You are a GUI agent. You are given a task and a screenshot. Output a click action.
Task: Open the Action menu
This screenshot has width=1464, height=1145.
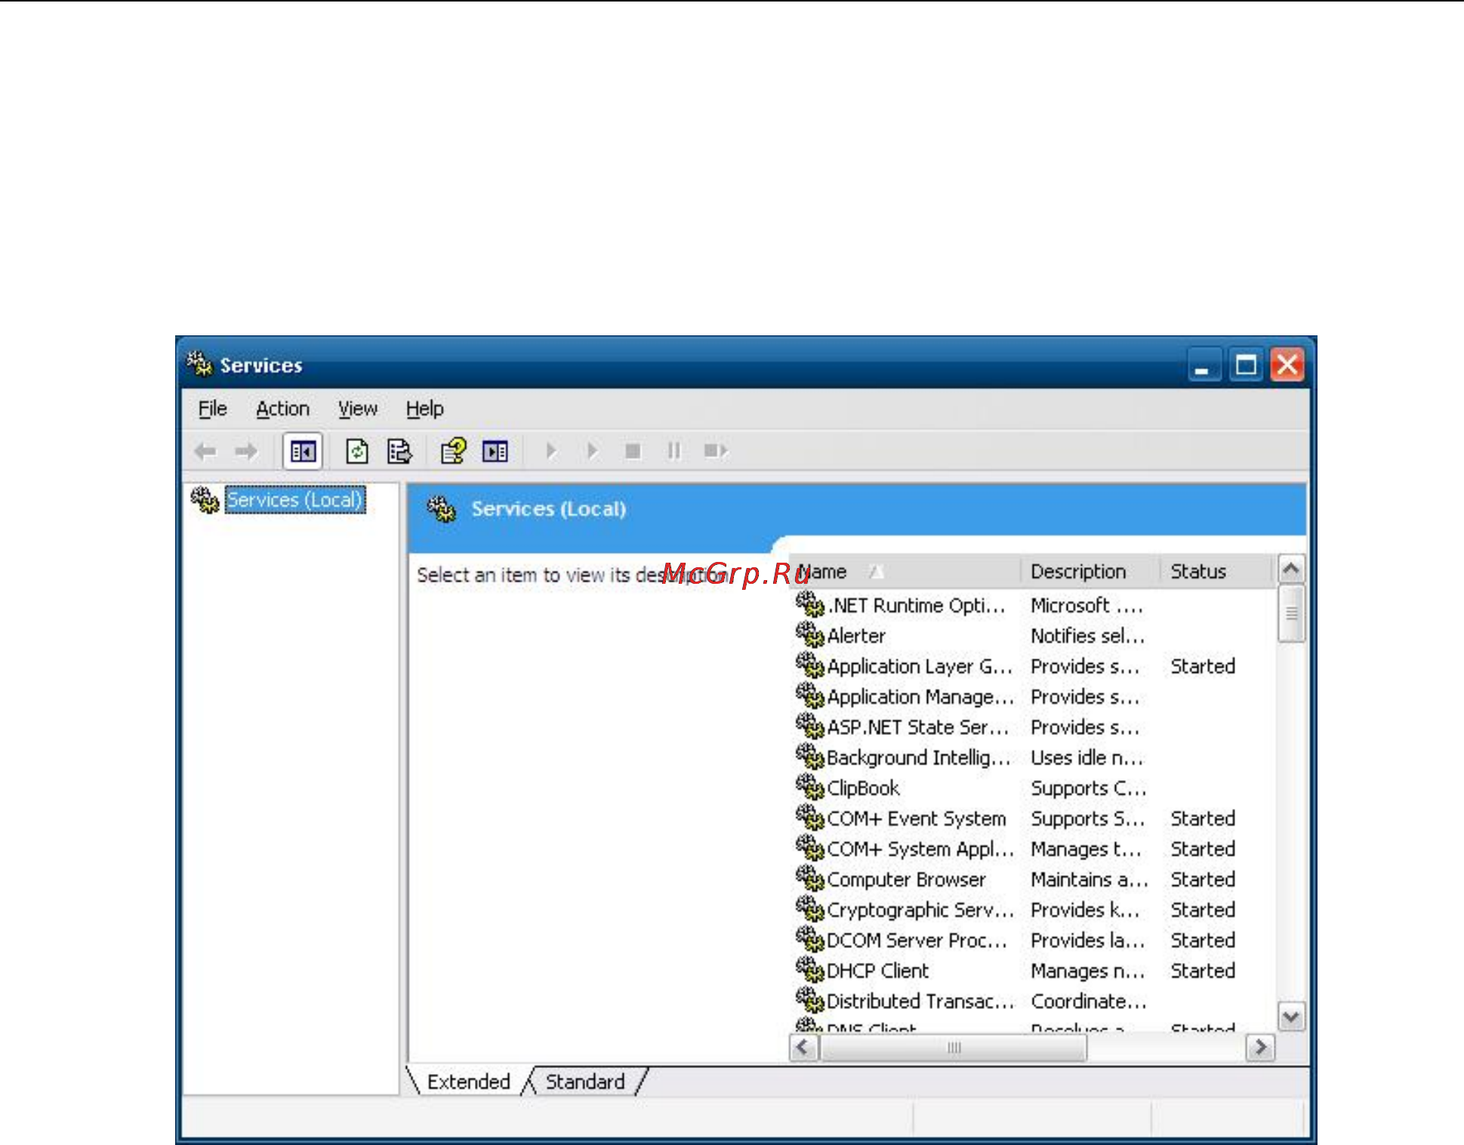282,409
